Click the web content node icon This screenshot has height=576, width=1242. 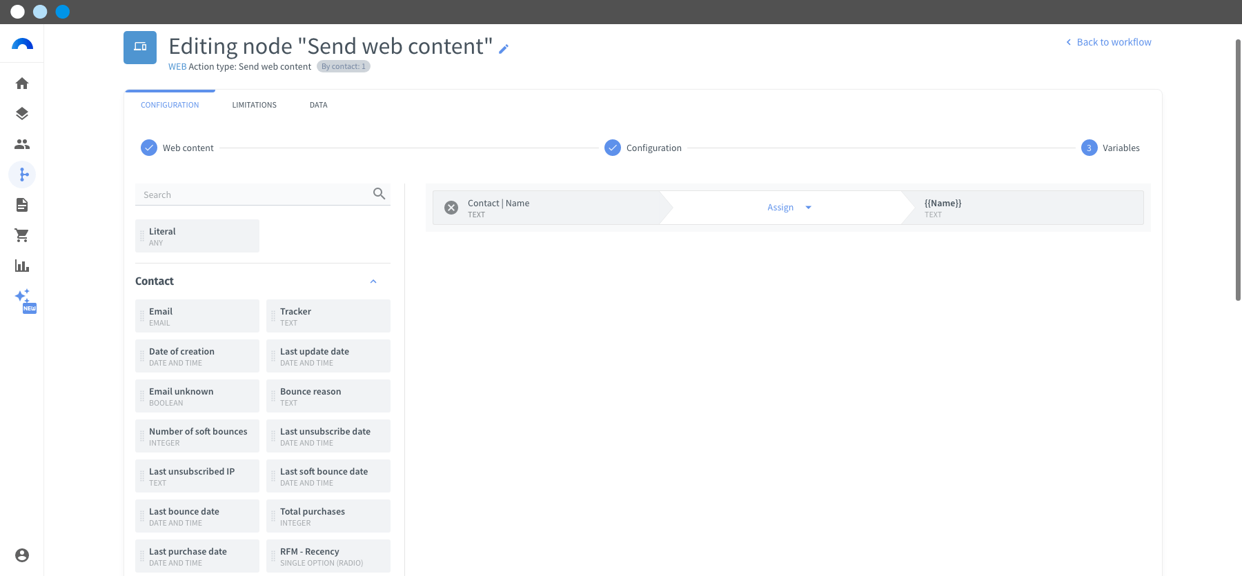point(140,48)
